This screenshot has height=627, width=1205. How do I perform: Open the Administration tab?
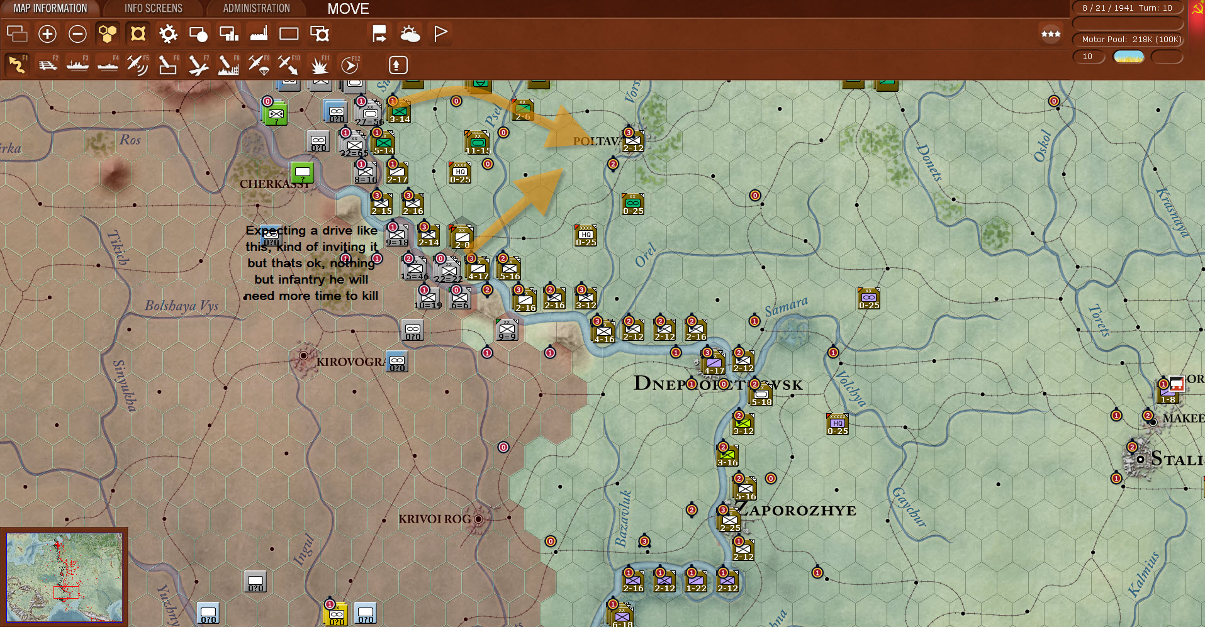(256, 8)
